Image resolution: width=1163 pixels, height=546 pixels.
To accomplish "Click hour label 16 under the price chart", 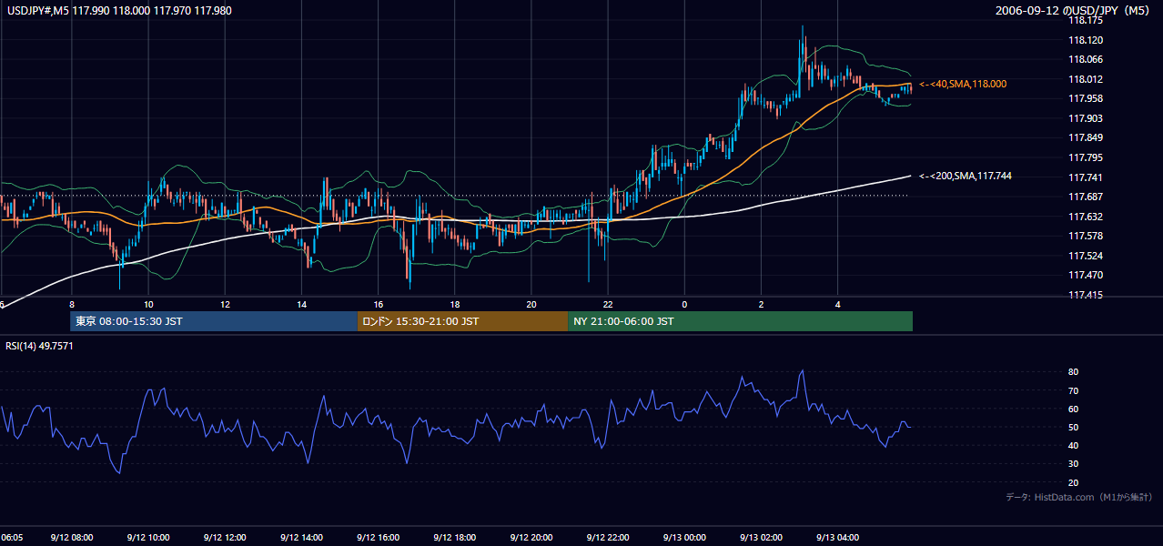I will (378, 305).
